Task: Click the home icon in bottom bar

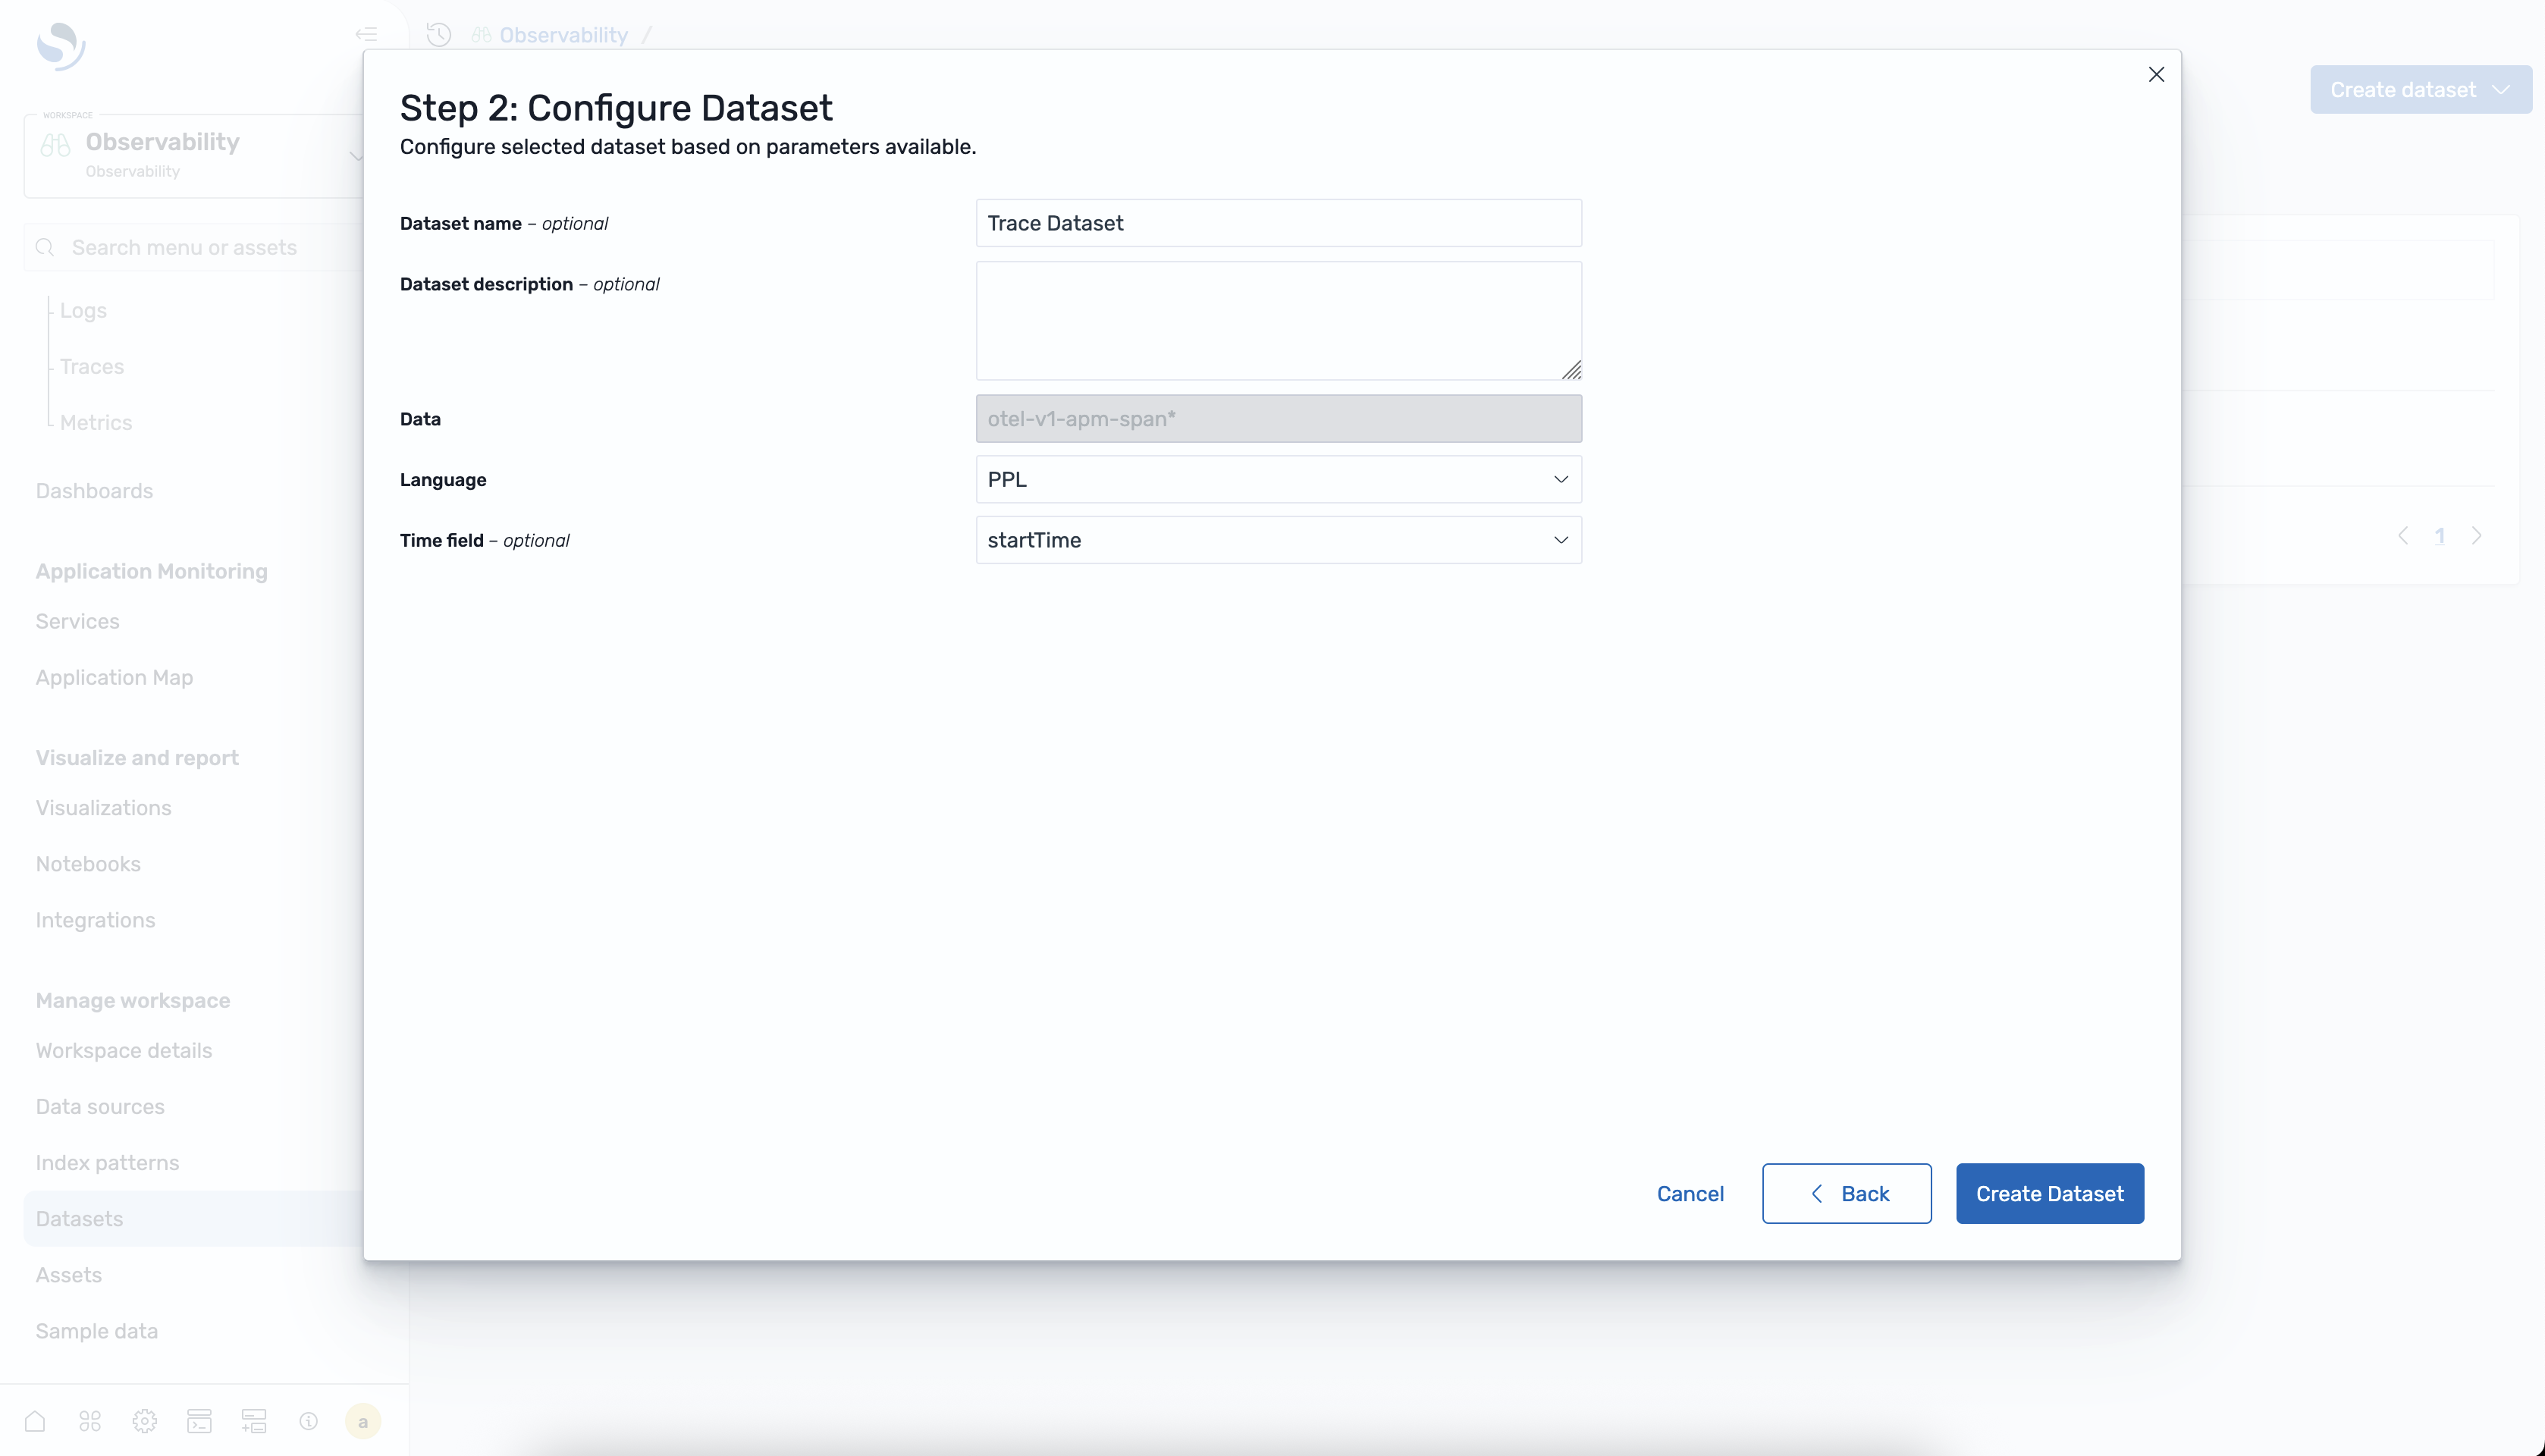Action: (35, 1420)
